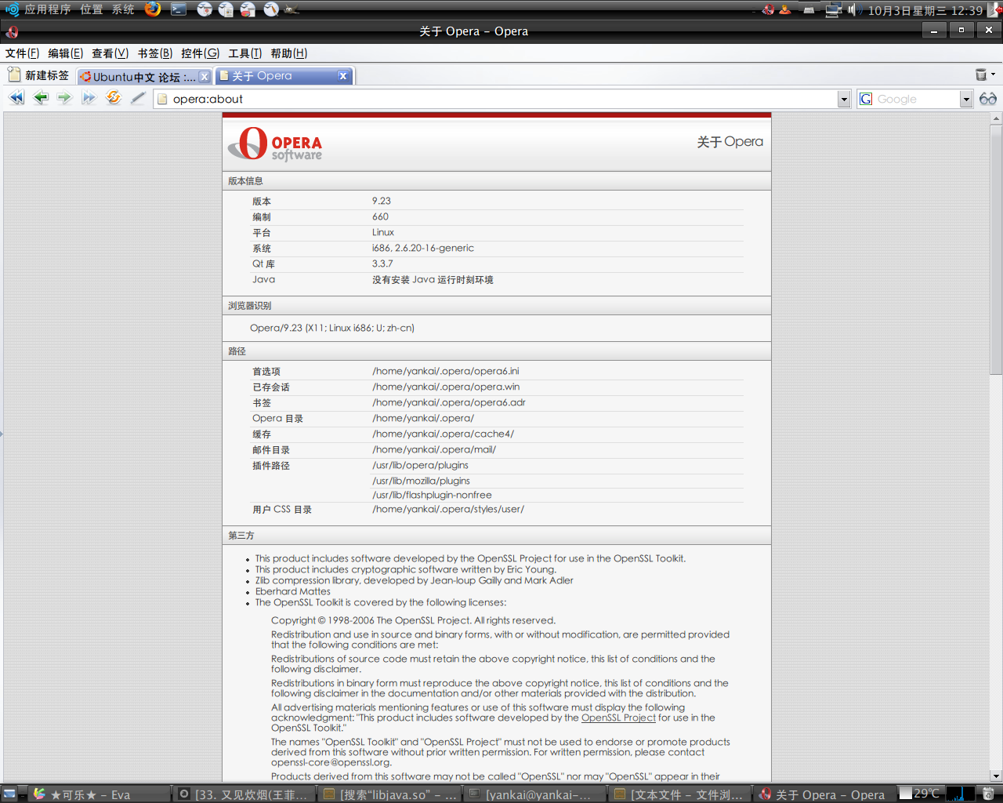Click the opera:about address field
Screen dimensions: 1003x803
coord(503,99)
